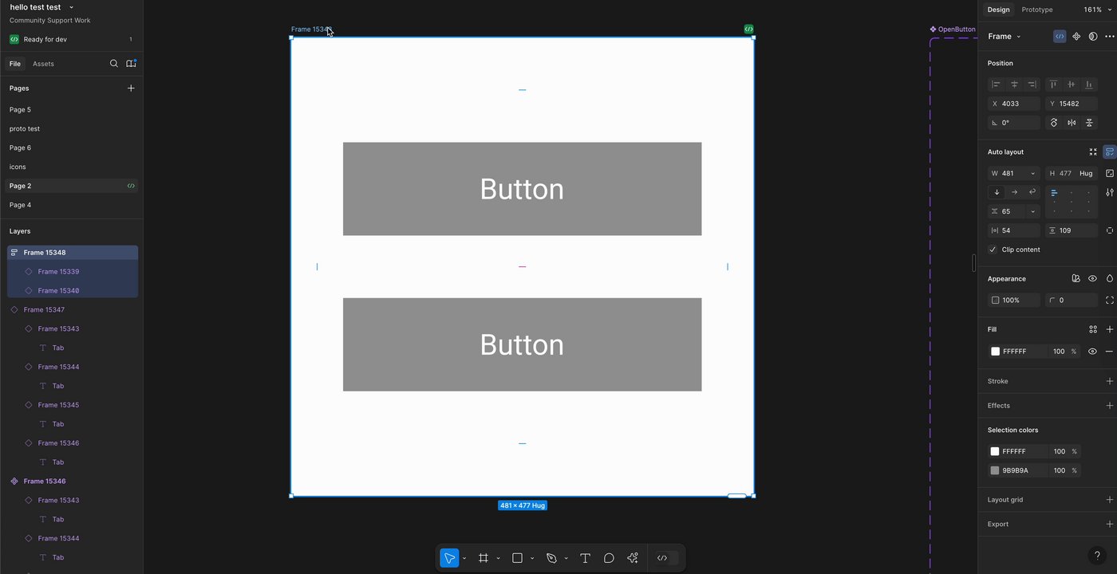This screenshot has width=1117, height=574.
Task: Click the 9B9B9A selection color swatch
Action: 995,470
